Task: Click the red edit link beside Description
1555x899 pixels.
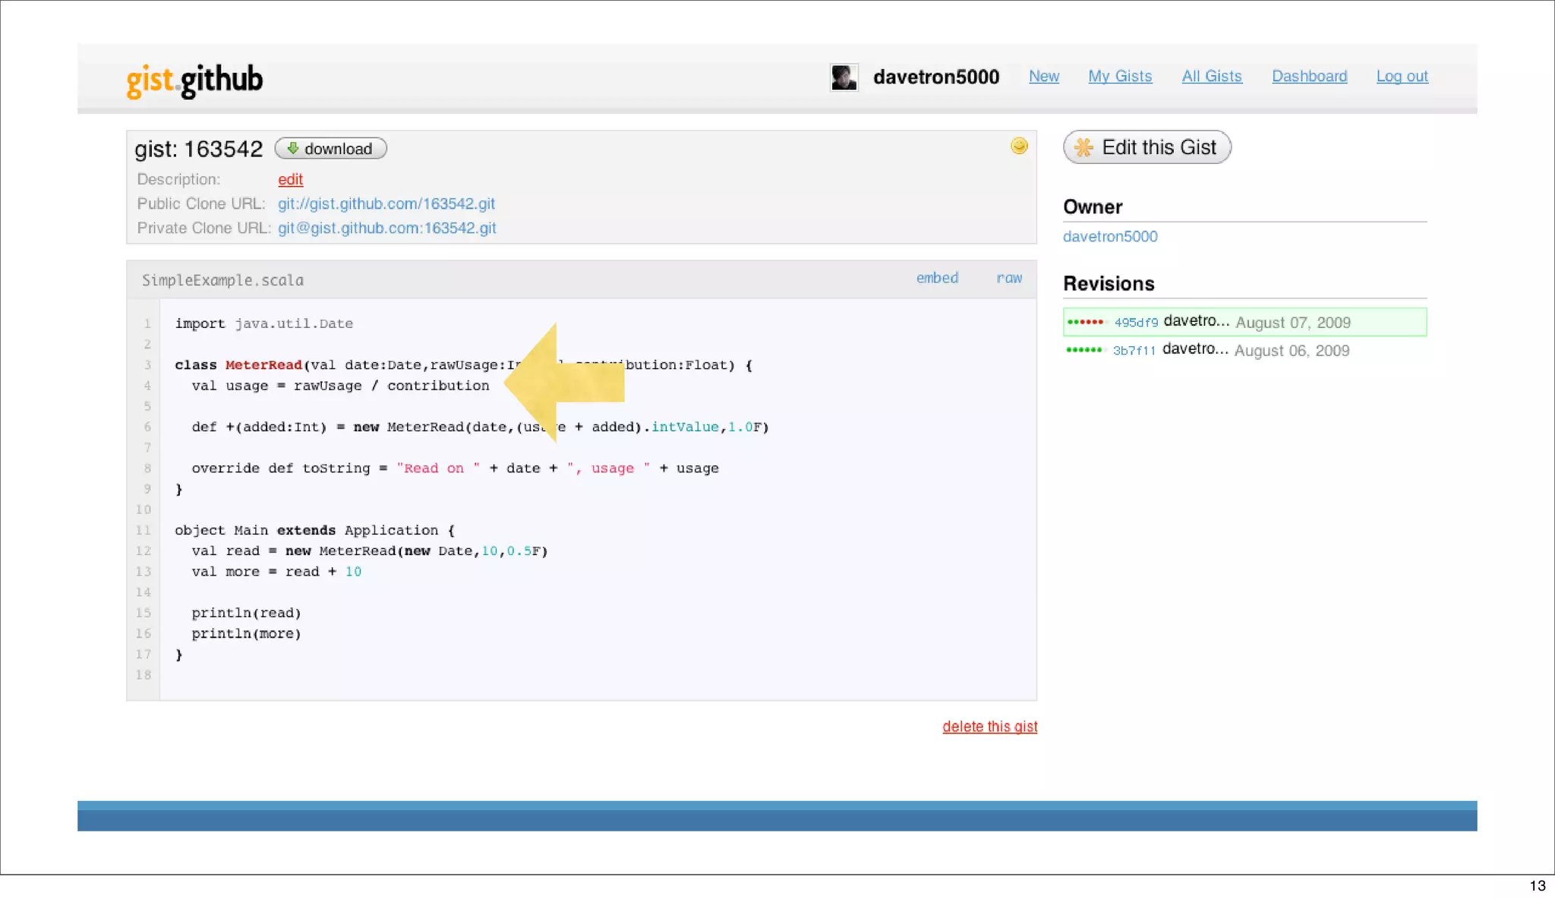Action: coord(290,180)
